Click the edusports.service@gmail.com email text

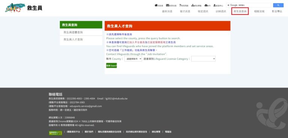coord(86,106)
